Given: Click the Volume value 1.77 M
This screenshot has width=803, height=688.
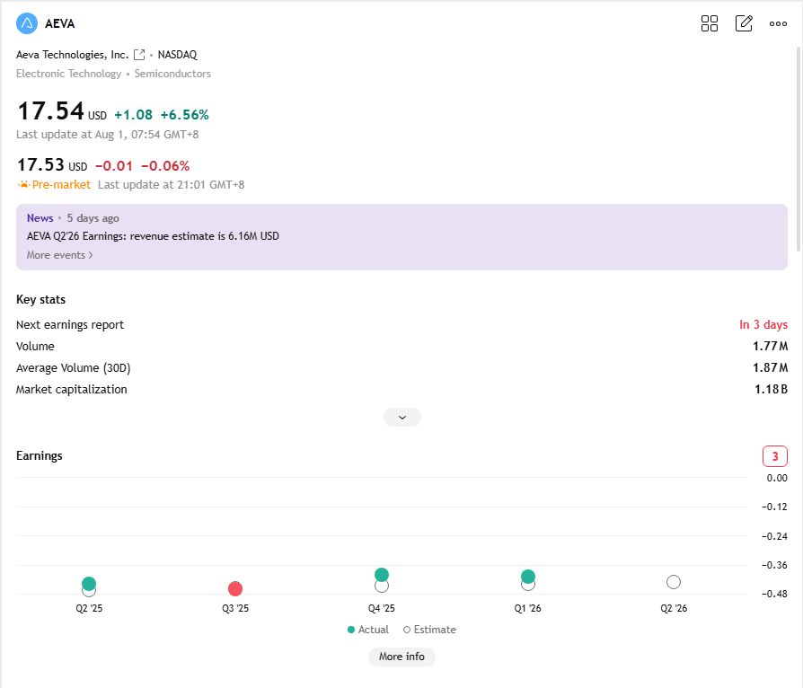Looking at the screenshot, I should (x=771, y=347).
